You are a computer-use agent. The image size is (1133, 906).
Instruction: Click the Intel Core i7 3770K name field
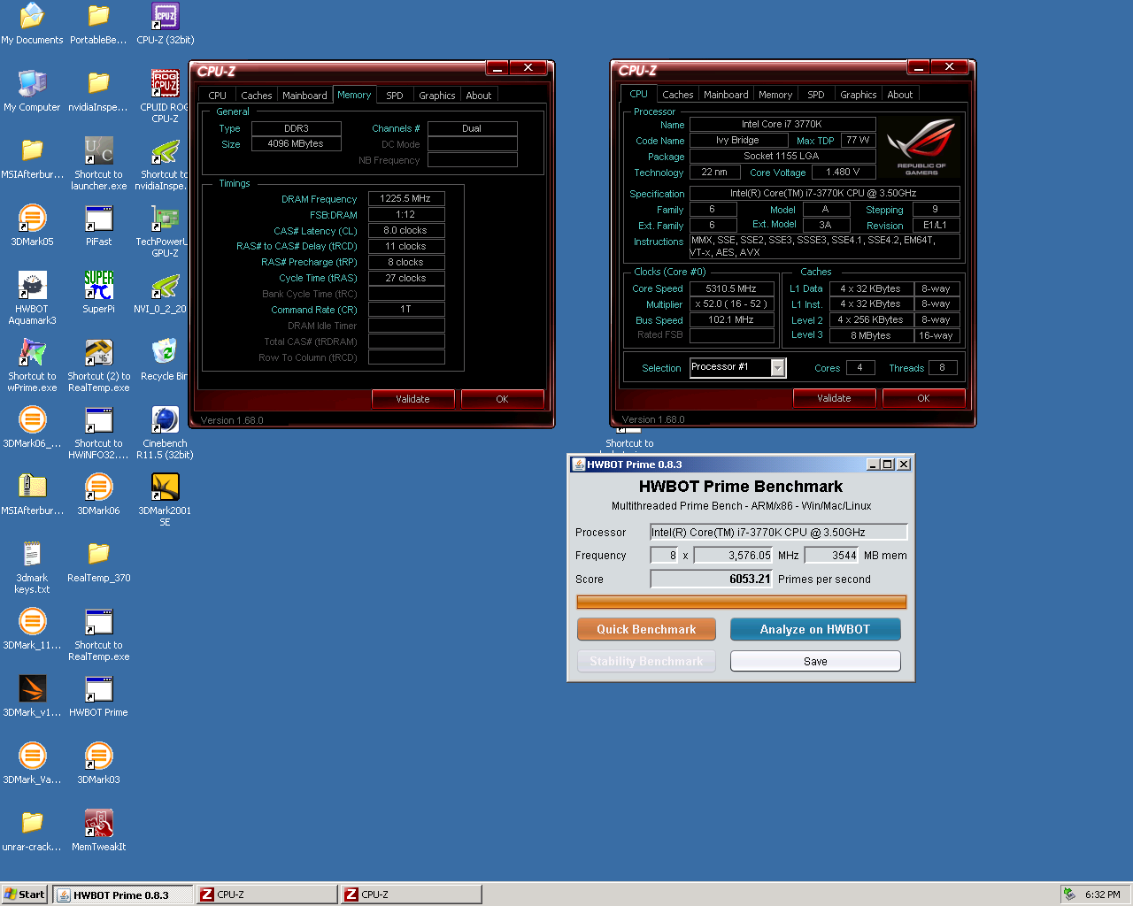pos(782,125)
